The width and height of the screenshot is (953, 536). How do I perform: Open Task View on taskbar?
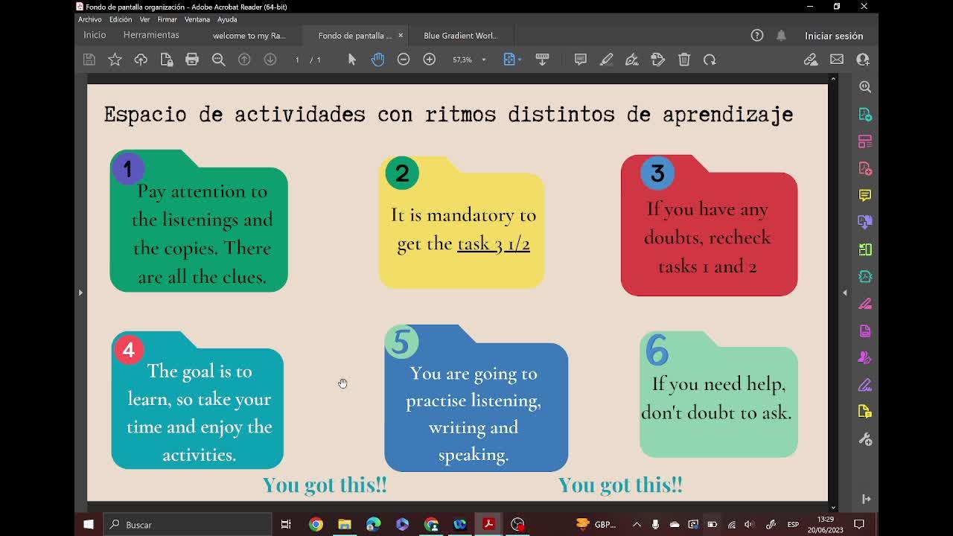[x=286, y=525]
